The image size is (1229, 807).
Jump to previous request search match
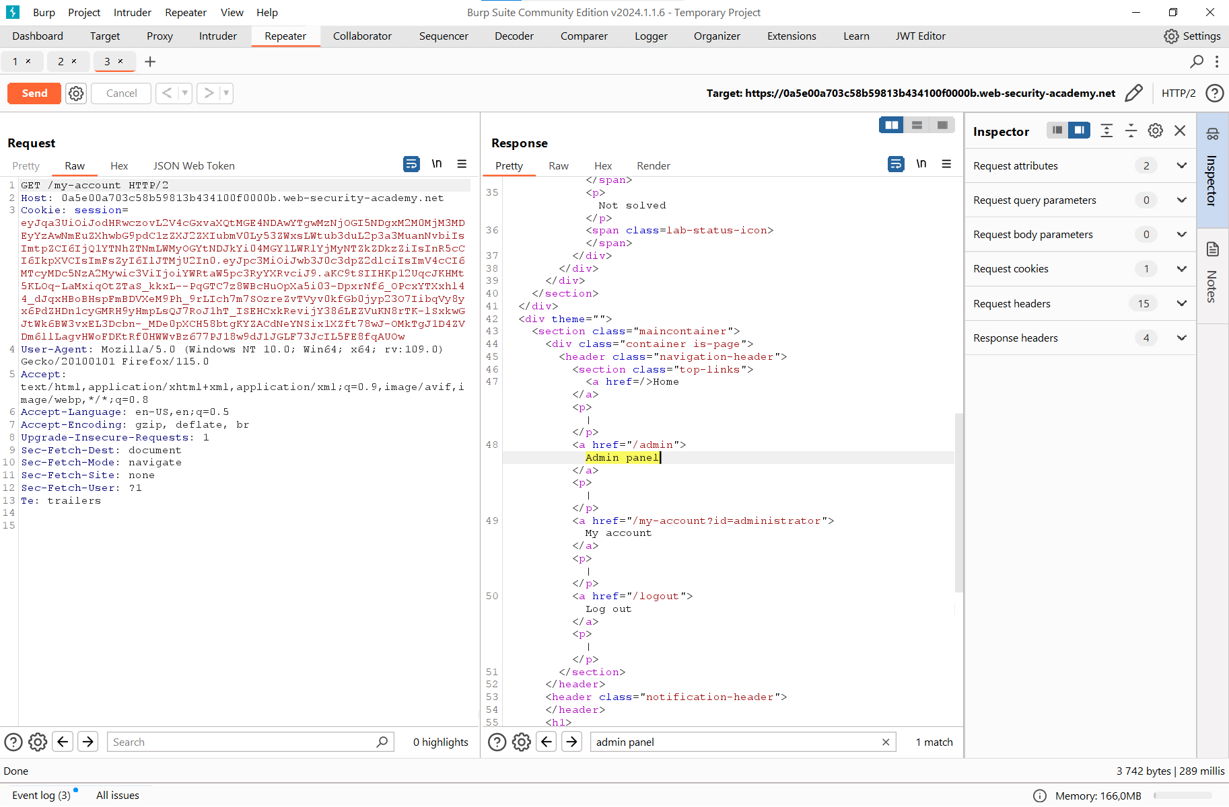click(63, 742)
